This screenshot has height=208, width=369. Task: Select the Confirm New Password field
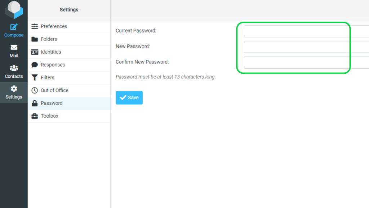click(306, 62)
